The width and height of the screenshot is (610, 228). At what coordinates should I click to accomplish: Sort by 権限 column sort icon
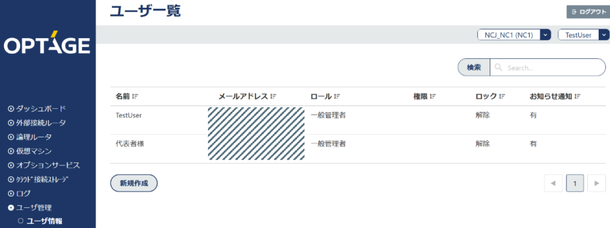point(432,96)
